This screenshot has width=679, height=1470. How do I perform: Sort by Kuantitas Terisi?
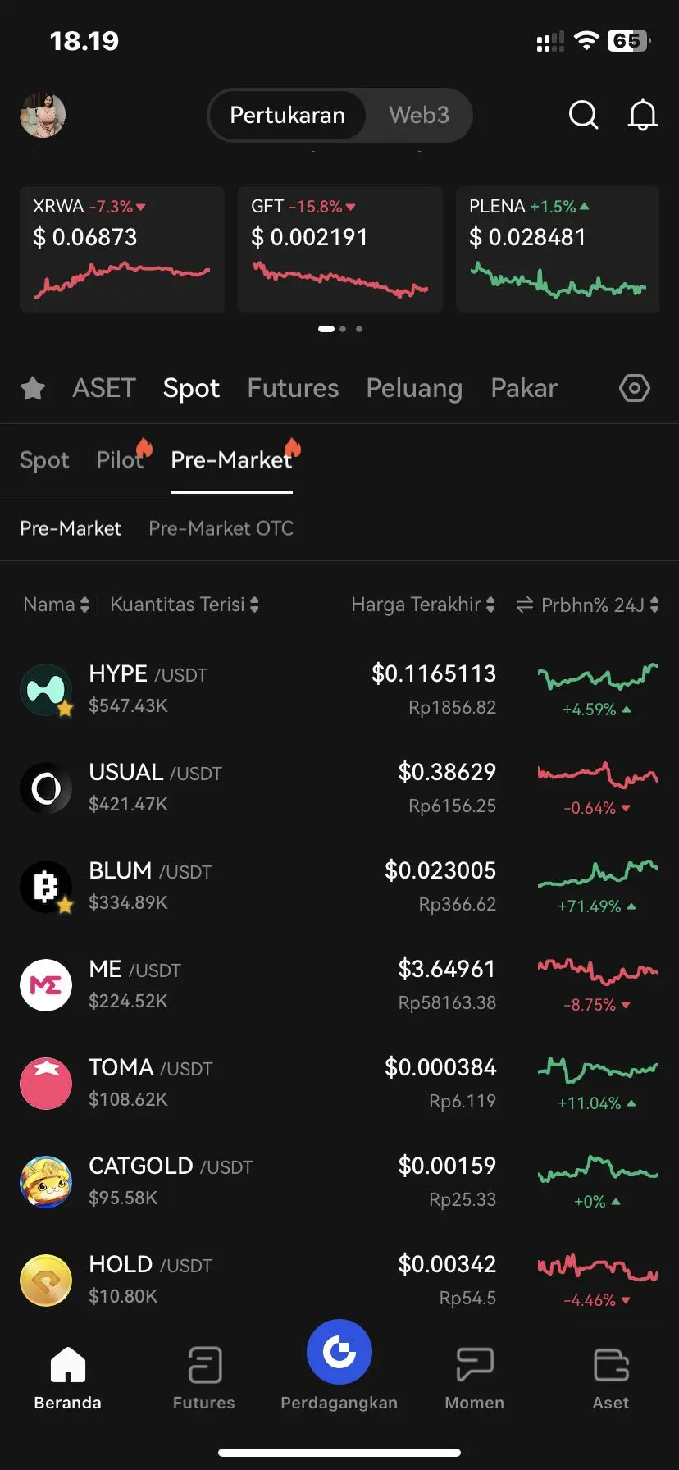pos(185,605)
